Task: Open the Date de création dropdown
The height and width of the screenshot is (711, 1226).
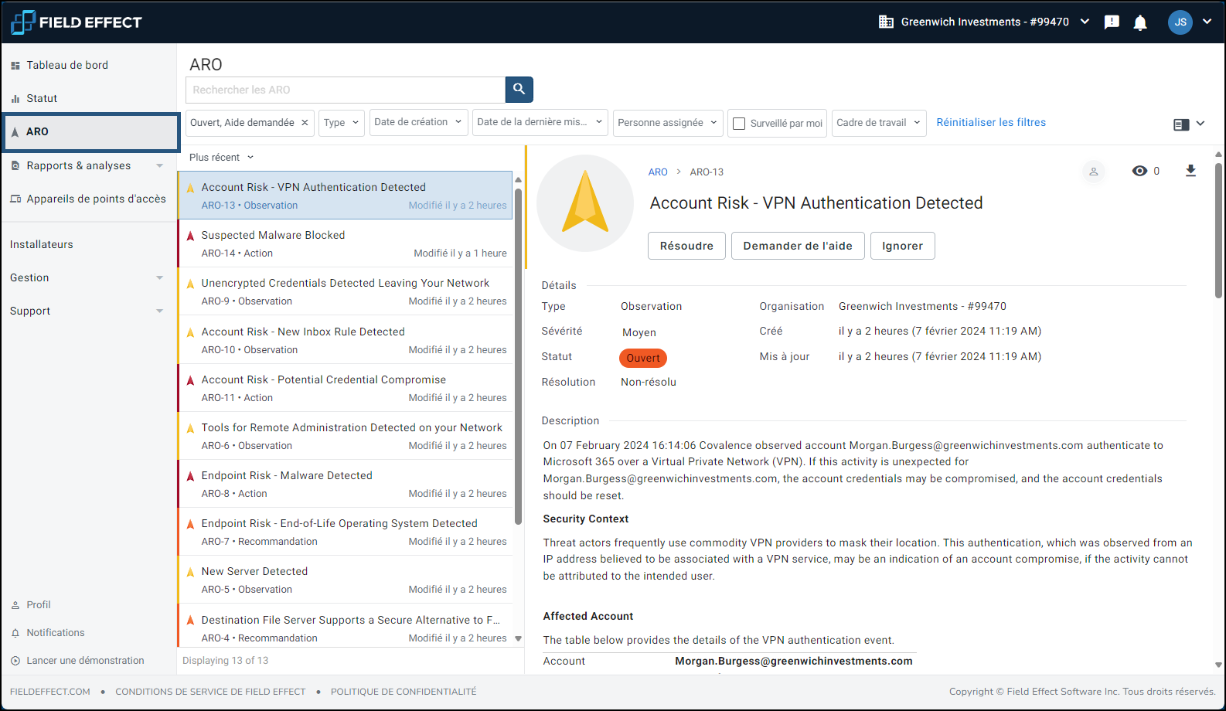Action: click(x=418, y=123)
